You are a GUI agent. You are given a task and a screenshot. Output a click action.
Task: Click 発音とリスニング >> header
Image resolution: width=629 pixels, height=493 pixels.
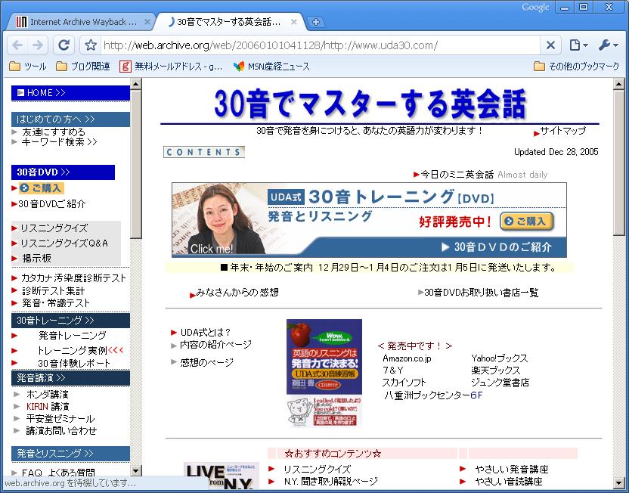tap(70, 454)
